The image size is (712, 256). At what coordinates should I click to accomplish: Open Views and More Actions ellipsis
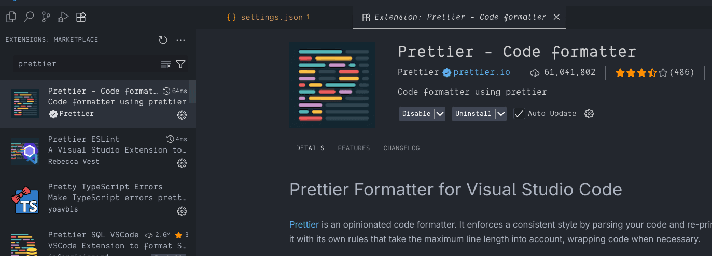(x=180, y=40)
